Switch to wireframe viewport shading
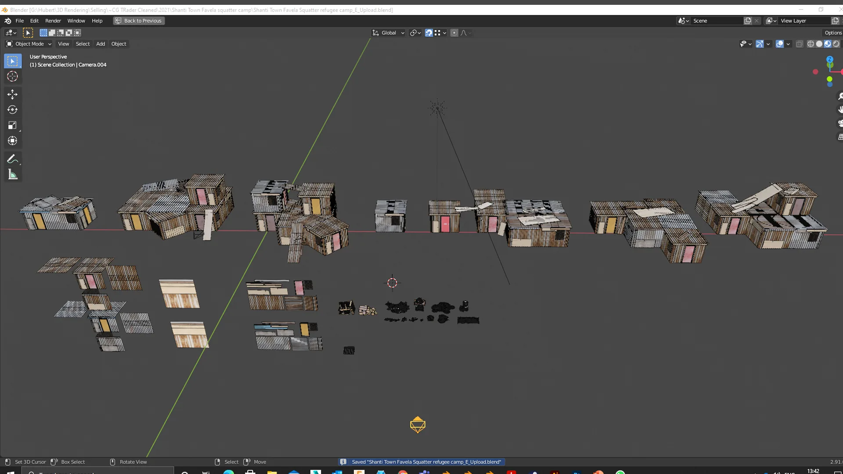Screen dimensions: 843x474 point(811,44)
